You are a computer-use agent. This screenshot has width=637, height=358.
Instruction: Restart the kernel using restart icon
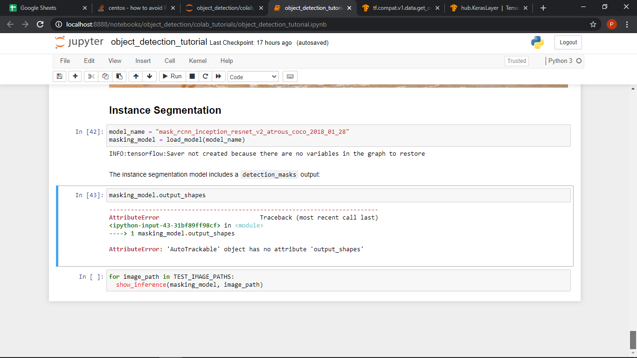point(205,76)
